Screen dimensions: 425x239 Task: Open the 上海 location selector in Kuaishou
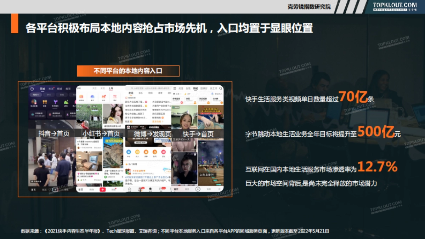pyautogui.click(x=178, y=94)
